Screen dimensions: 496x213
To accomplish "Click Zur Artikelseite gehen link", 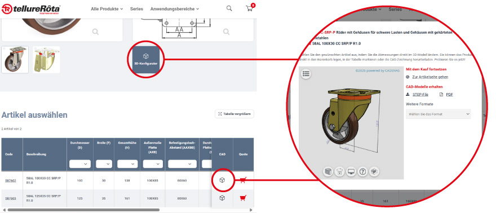I will (x=430, y=77).
